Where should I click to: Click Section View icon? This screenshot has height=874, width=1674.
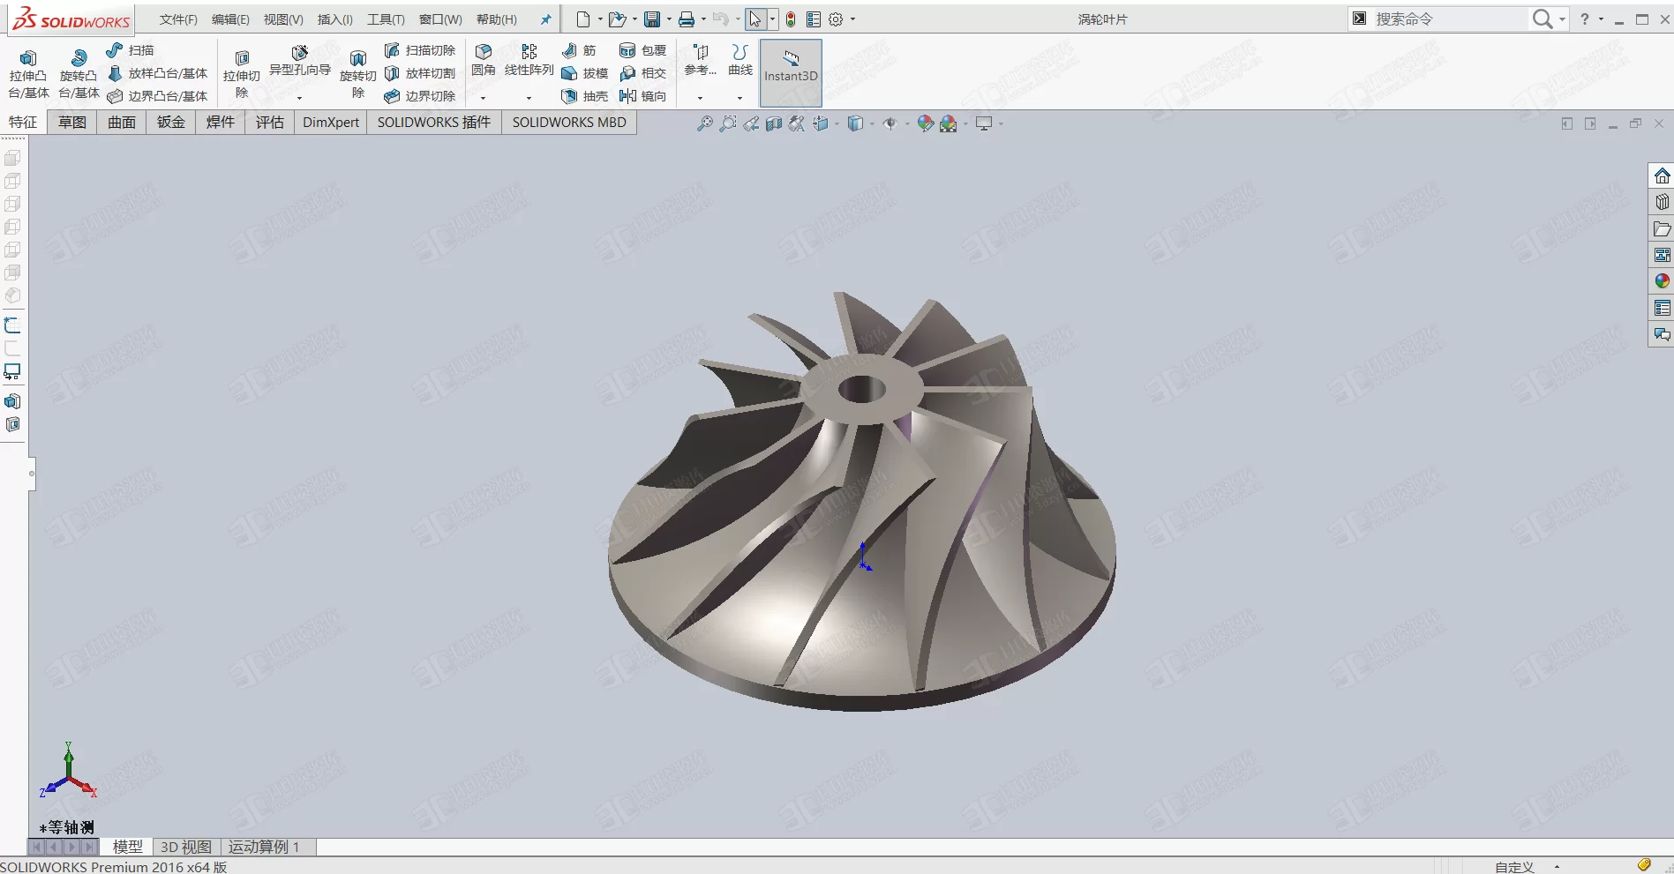[774, 123]
